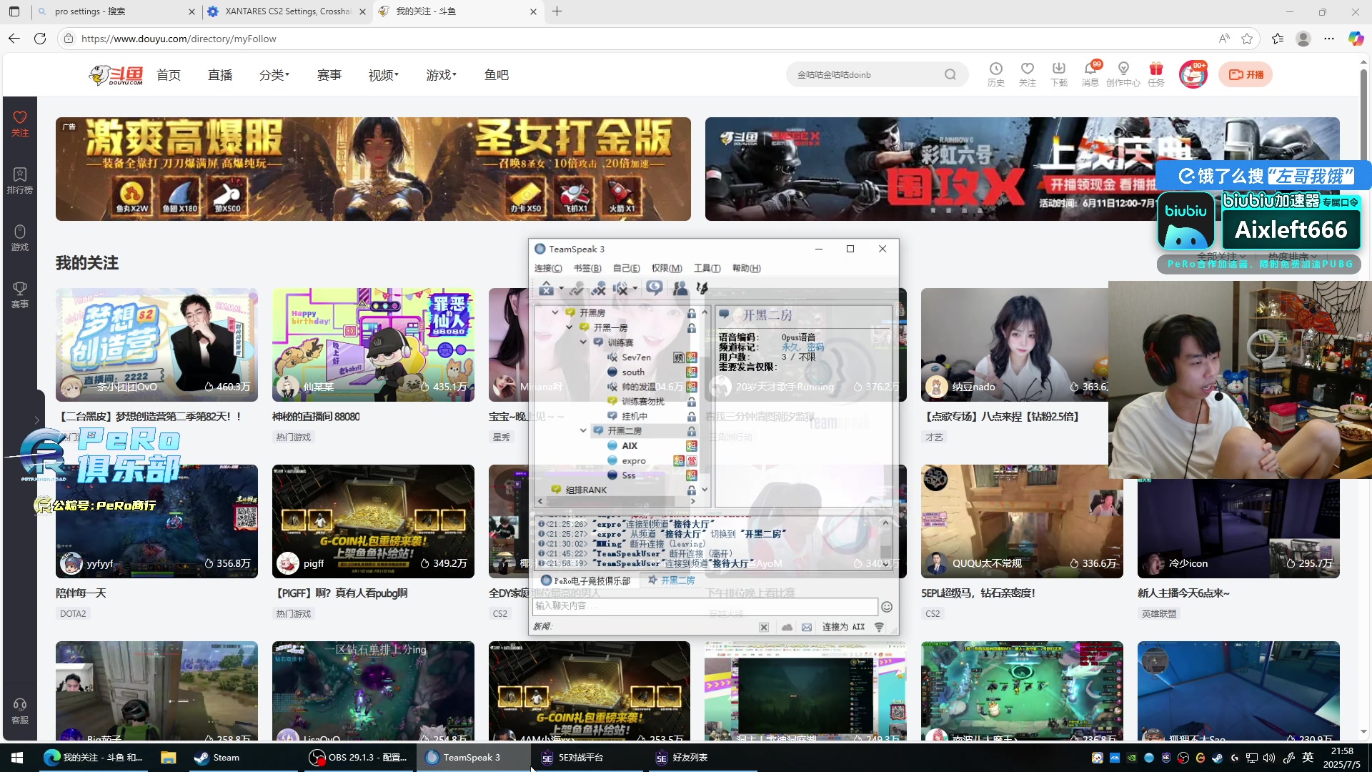Collapse the 开黑一房 channel
Image resolution: width=1372 pixels, height=772 pixels.
(x=570, y=327)
